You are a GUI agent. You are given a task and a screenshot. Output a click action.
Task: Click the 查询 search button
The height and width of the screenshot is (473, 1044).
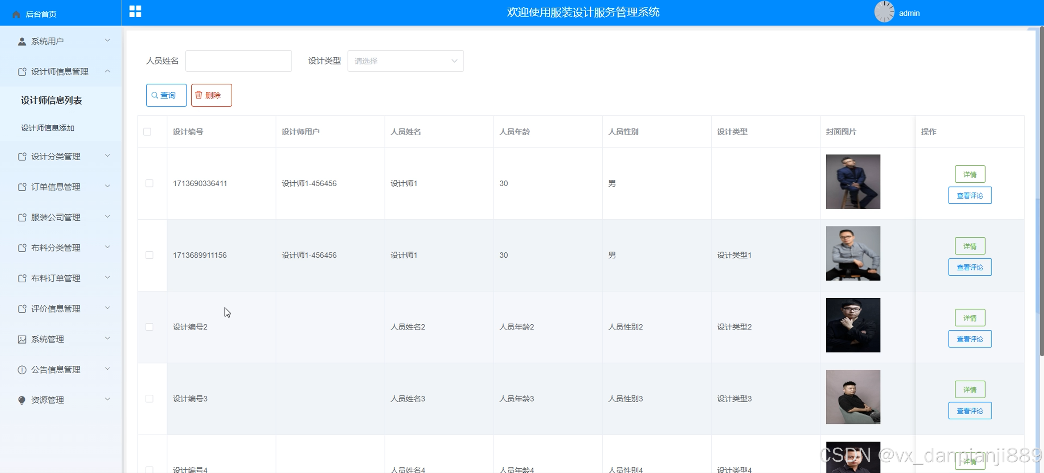[x=166, y=95]
